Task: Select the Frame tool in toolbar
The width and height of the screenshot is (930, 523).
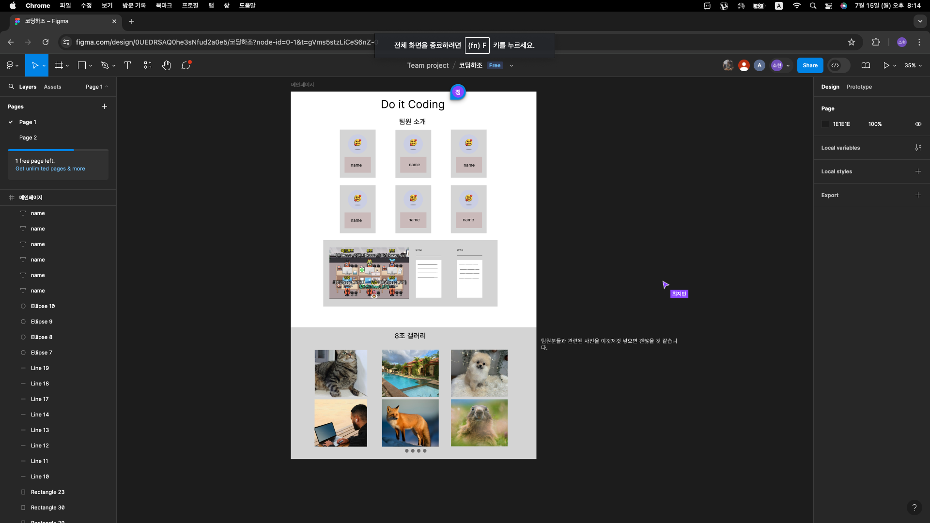Action: coord(58,65)
